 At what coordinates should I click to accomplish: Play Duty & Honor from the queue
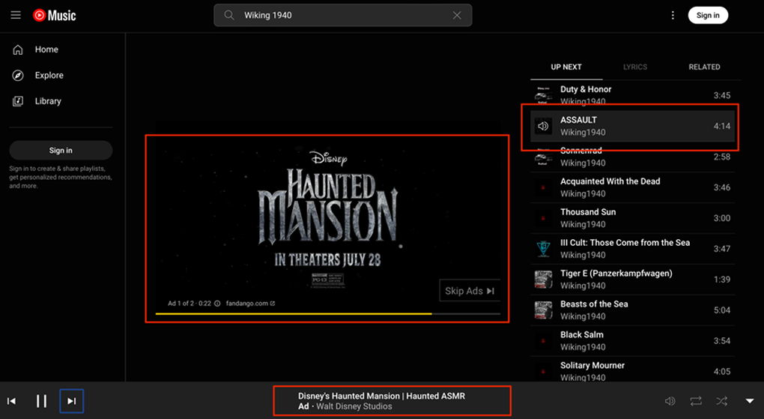pos(586,89)
